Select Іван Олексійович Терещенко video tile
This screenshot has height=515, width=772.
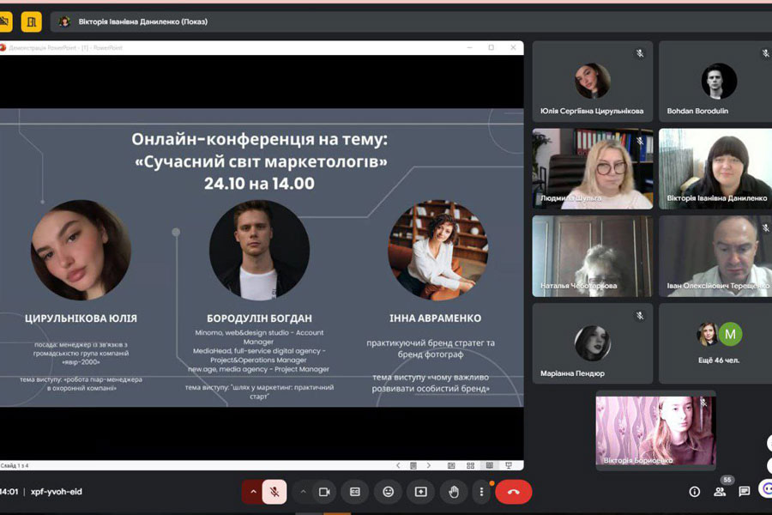click(x=715, y=257)
